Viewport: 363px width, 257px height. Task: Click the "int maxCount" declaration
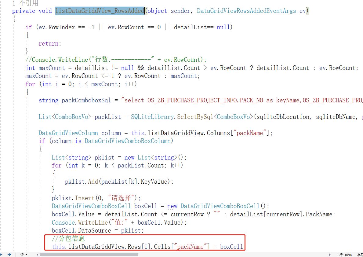pos(45,68)
